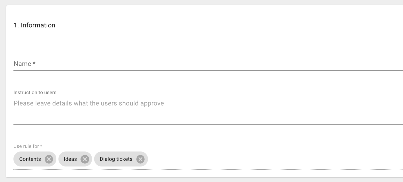This screenshot has width=403, height=182.
Task: Focus the Name required input field
Action: [208, 64]
